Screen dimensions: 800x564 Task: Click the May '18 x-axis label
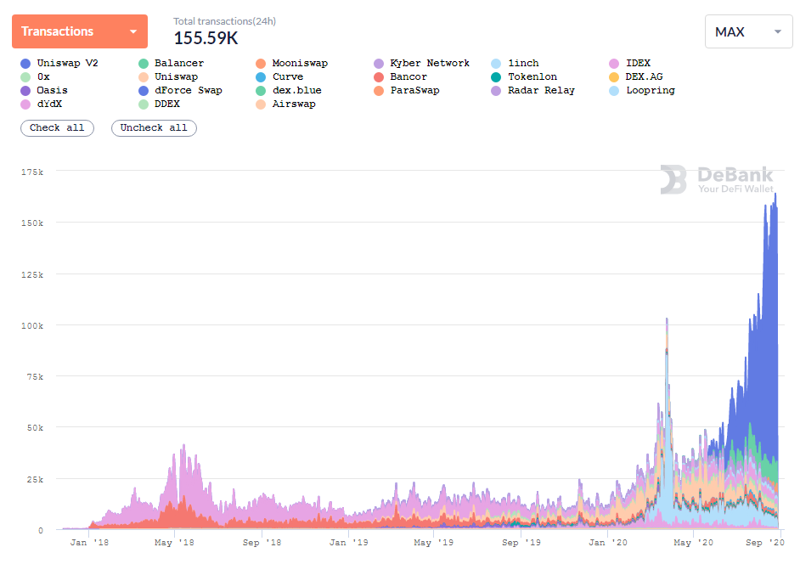click(x=174, y=543)
